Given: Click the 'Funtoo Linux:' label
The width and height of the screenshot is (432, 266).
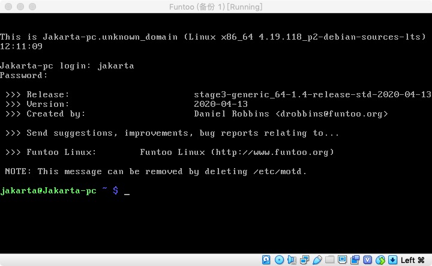Looking at the screenshot, I should 61,152.
